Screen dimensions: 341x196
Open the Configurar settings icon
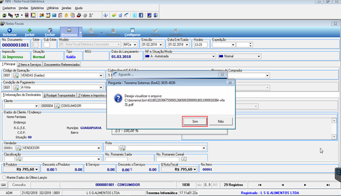pos(132,30)
